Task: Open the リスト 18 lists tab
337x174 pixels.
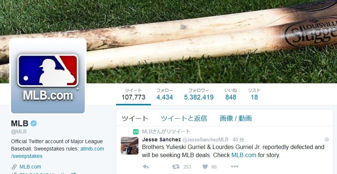Action: [254, 94]
